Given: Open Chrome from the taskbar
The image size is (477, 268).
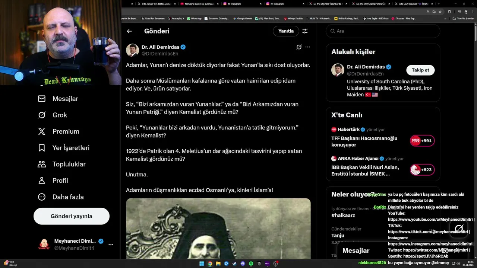Looking at the screenshot, I should [210, 264].
